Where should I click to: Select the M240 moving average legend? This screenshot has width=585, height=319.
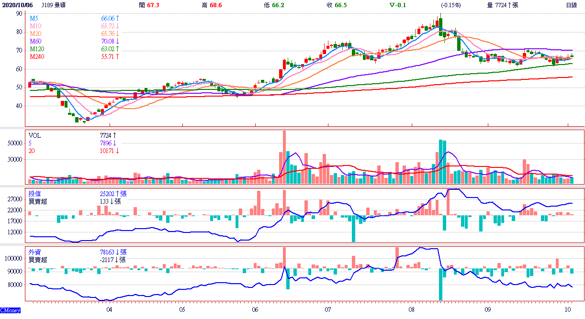(37, 56)
